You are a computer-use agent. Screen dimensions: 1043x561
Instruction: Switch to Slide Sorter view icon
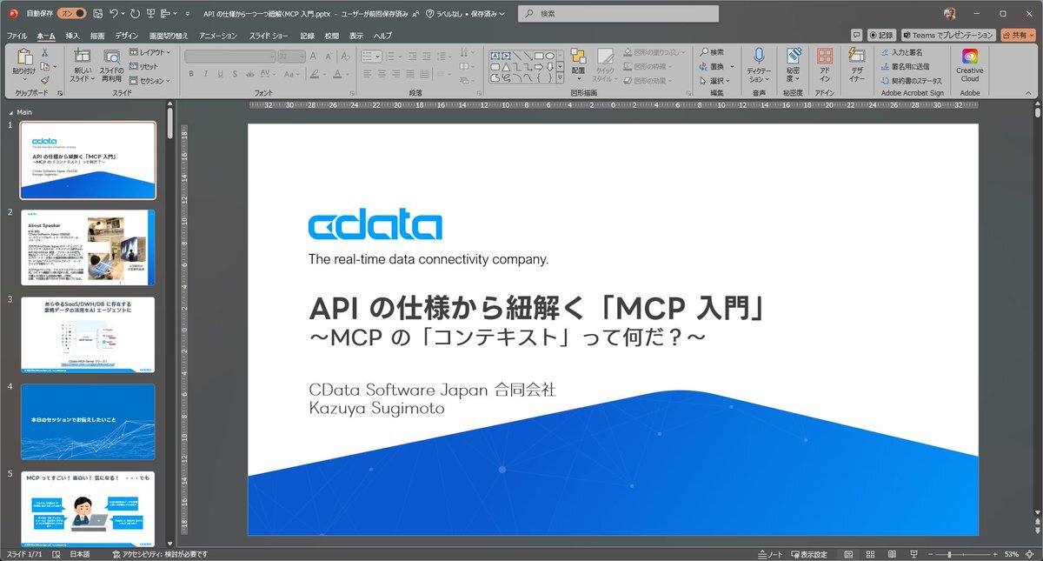coord(870,554)
